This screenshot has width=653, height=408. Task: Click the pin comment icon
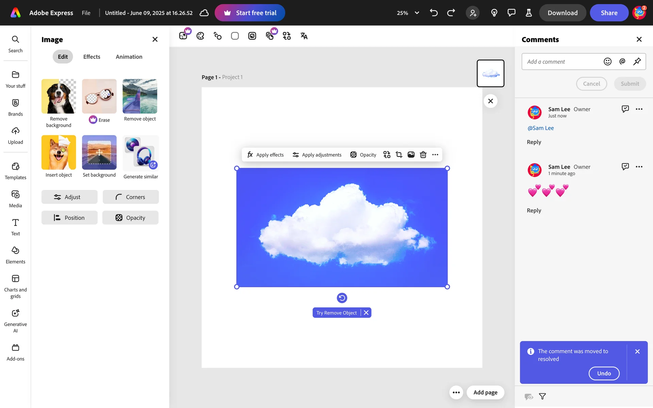tap(637, 62)
